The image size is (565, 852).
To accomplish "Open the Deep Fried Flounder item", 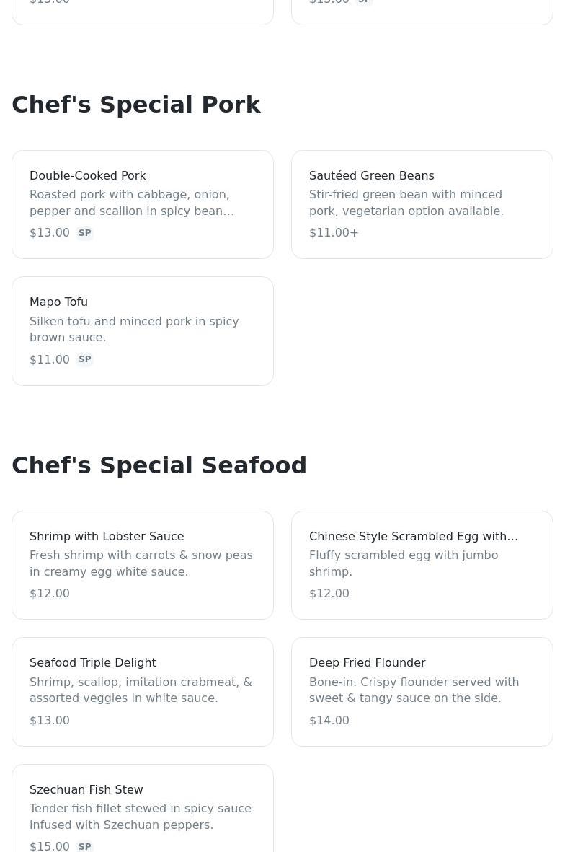I will point(422,692).
